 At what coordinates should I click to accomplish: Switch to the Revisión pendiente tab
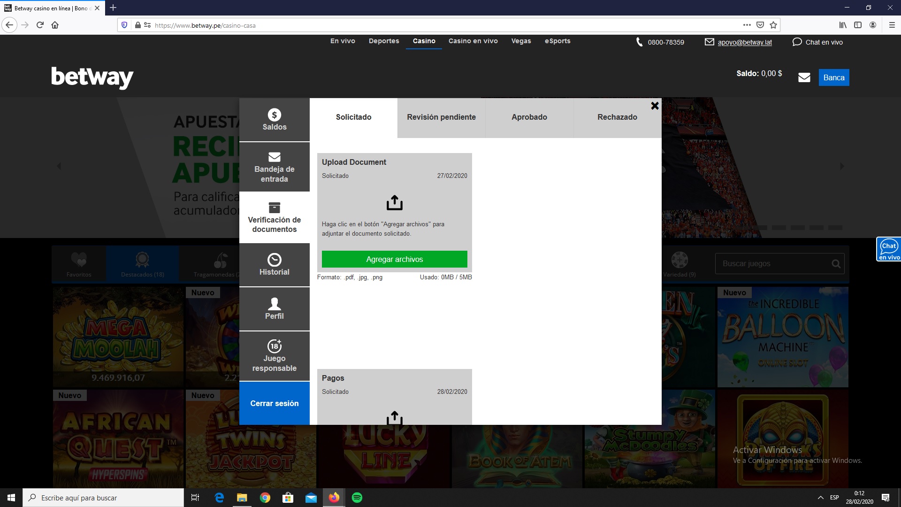441,117
